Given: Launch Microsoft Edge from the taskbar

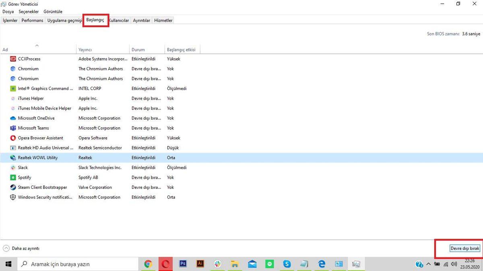Looking at the screenshot, I should click(321, 264).
